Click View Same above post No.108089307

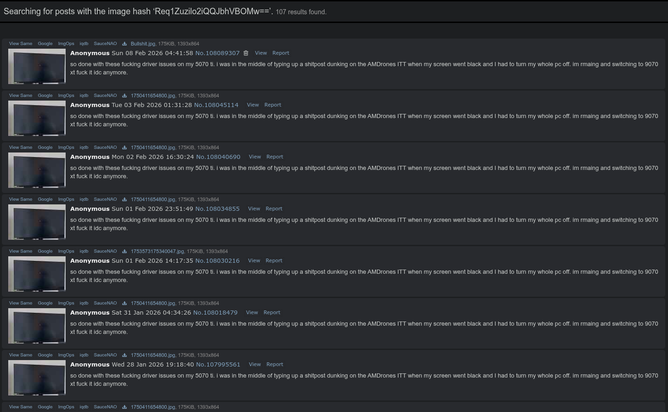(21, 44)
